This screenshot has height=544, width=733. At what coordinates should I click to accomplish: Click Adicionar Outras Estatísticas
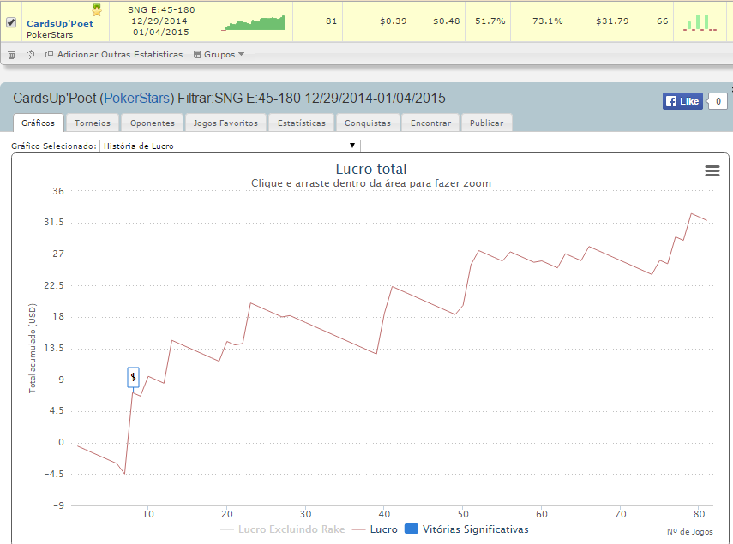pyautogui.click(x=114, y=55)
